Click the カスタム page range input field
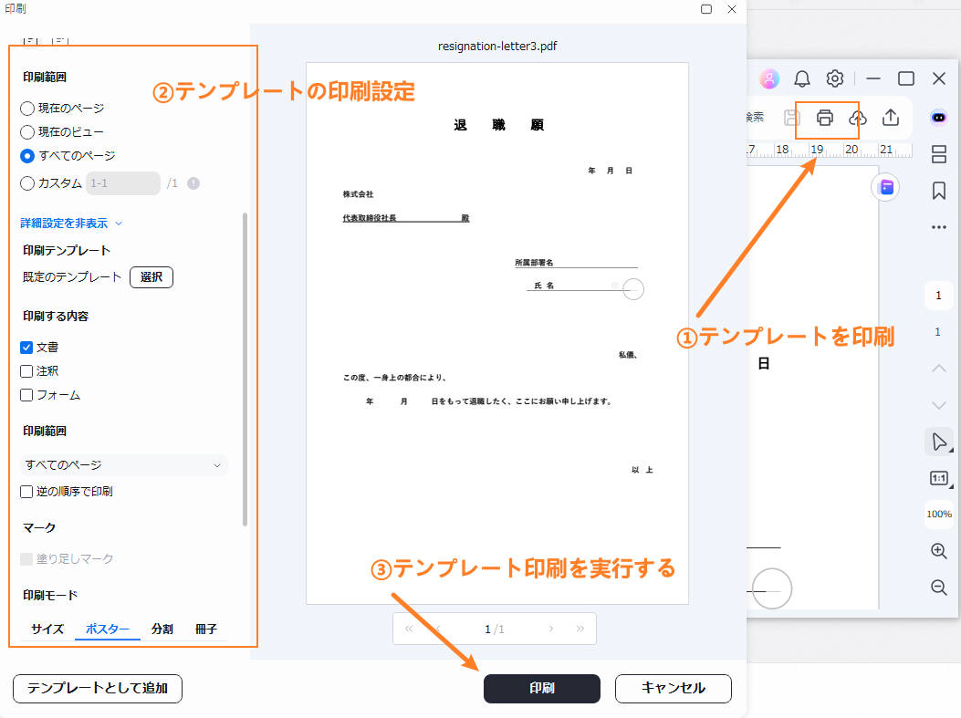The image size is (961, 718). [x=123, y=183]
